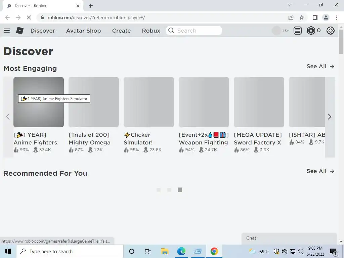Advance Most Engaging carousel to the right
This screenshot has width=344, height=258.
tap(329, 117)
